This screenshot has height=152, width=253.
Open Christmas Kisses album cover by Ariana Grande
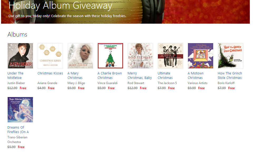[x=50, y=56]
